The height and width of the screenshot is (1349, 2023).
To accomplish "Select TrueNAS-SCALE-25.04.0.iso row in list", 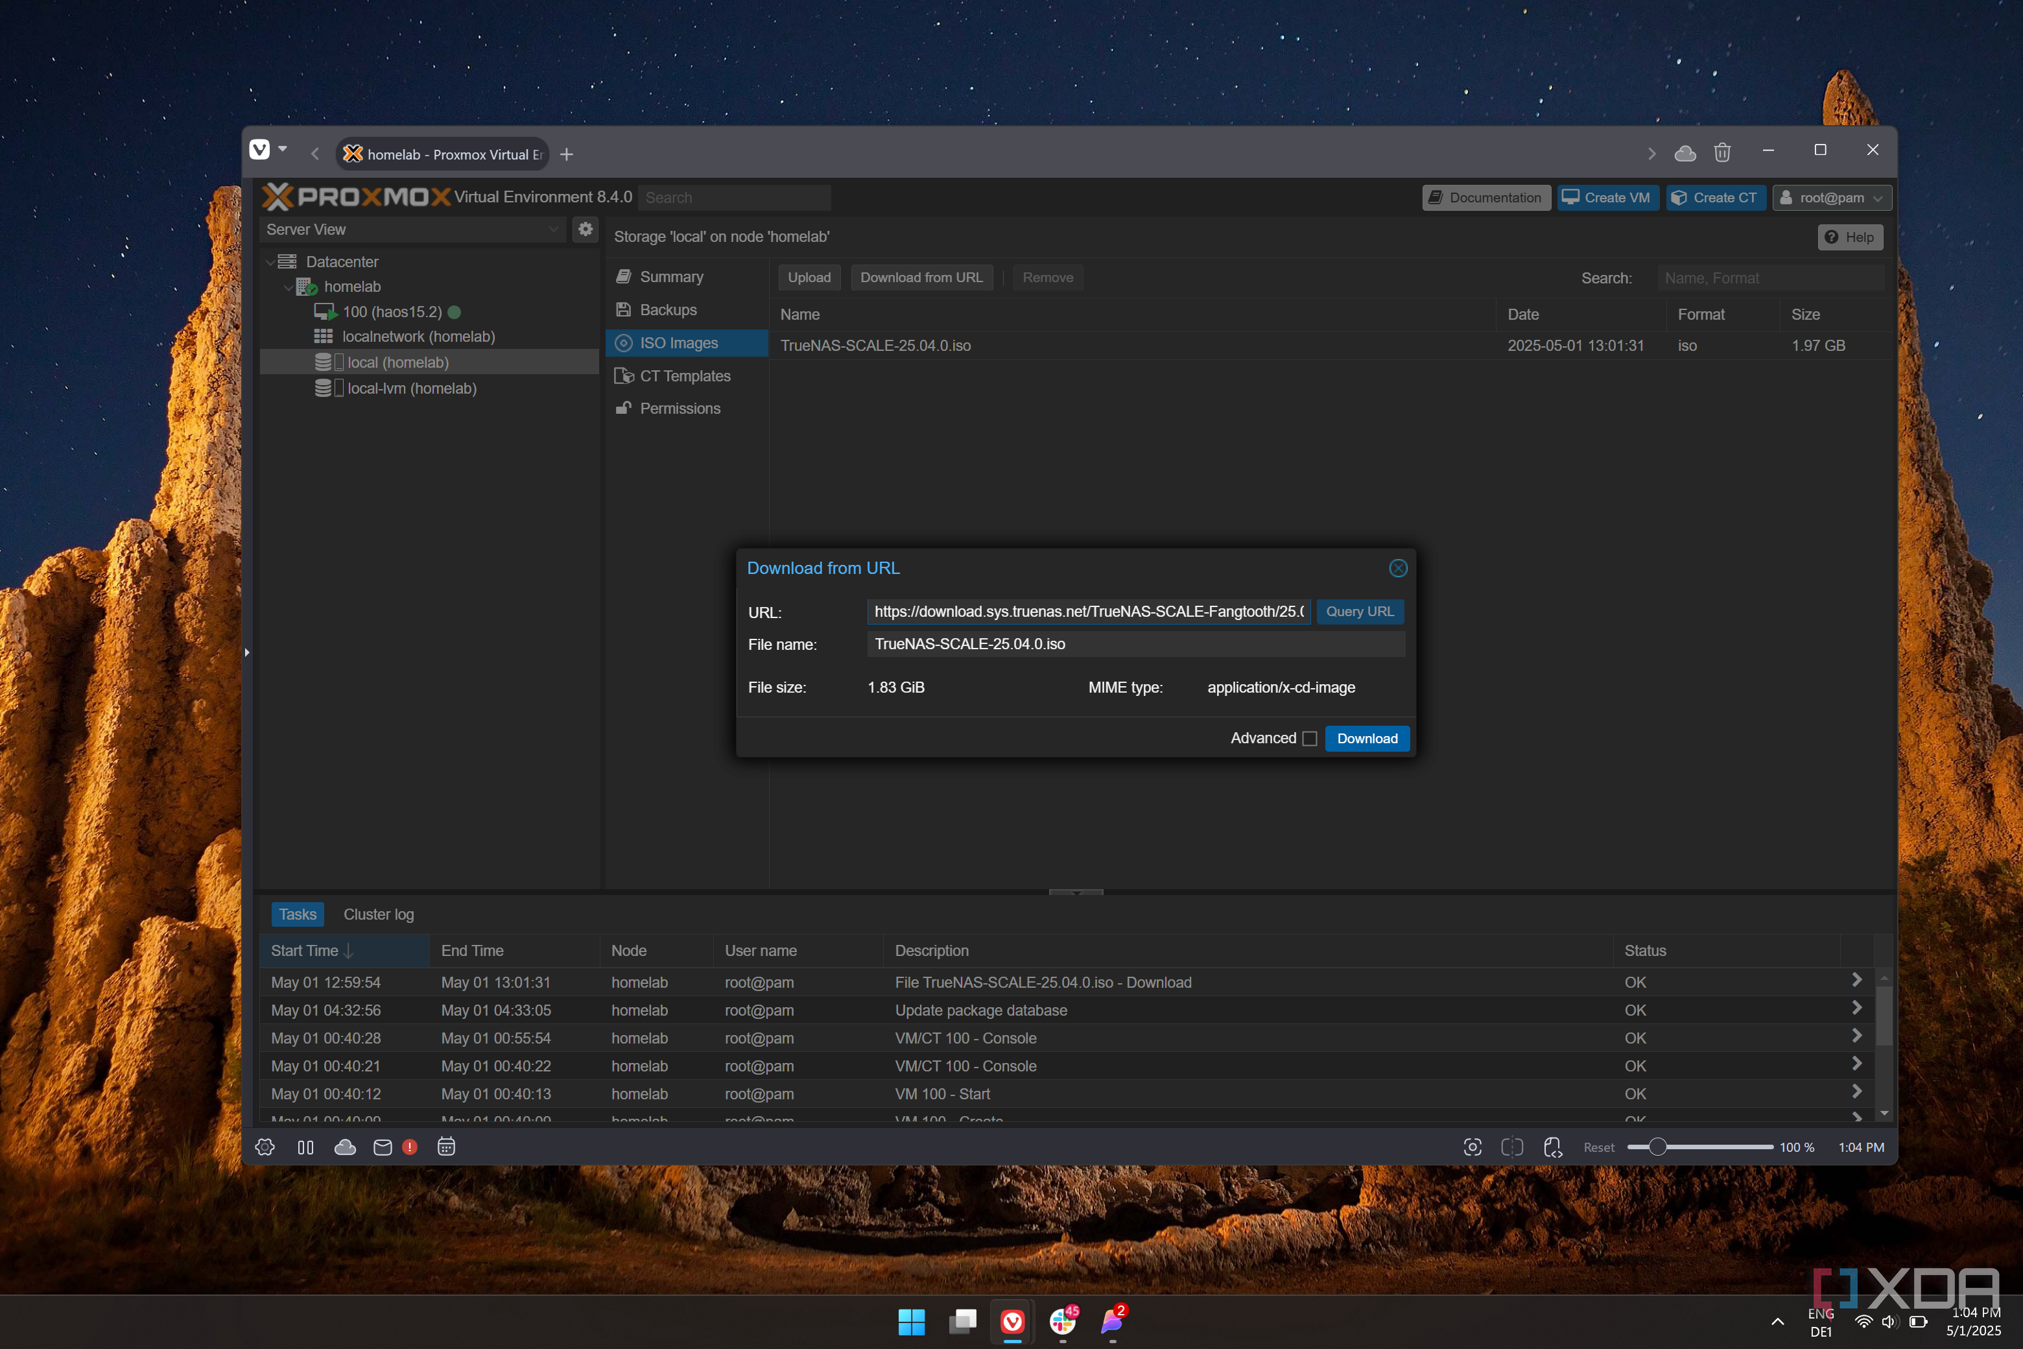I will tap(1331, 346).
